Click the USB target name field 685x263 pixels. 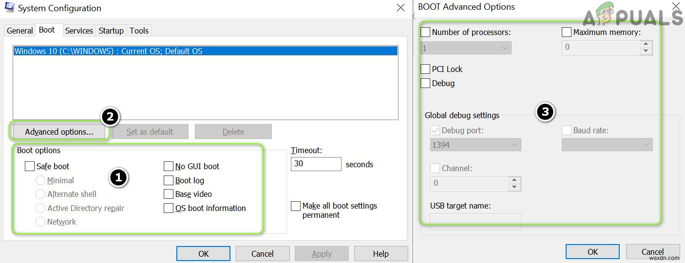476,221
